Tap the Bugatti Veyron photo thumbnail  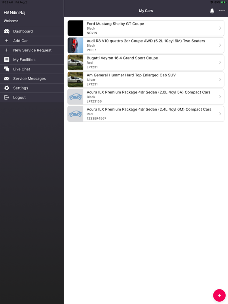coord(76,63)
